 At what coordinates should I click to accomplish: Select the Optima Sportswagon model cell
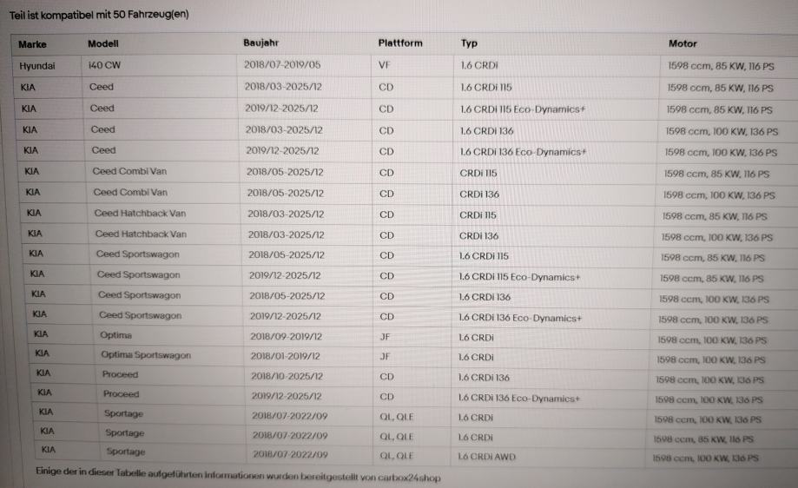click(146, 355)
